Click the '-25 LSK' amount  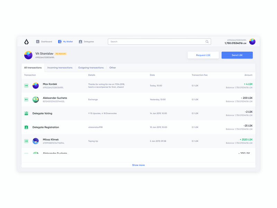pos(248,125)
